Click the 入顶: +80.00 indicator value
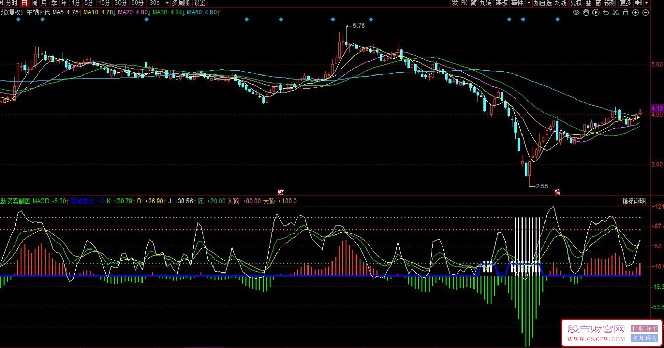 pyautogui.click(x=244, y=201)
